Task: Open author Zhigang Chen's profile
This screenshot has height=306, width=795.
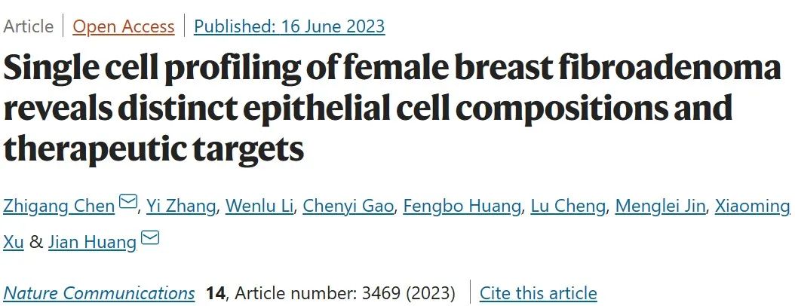Action: 60,207
